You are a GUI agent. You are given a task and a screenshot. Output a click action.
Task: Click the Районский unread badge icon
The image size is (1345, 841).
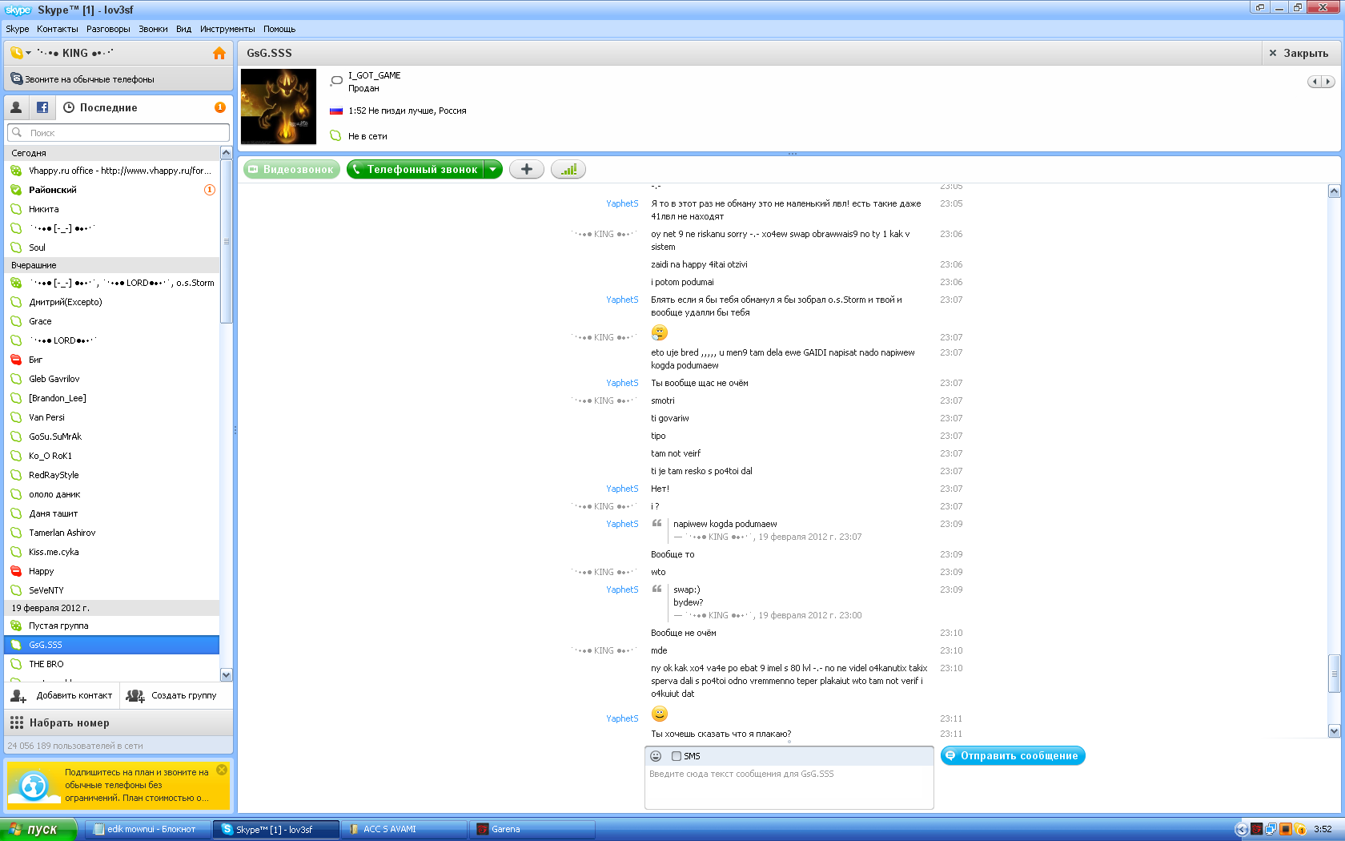210,190
